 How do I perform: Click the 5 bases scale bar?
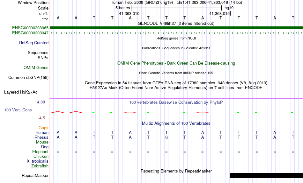(176, 8)
